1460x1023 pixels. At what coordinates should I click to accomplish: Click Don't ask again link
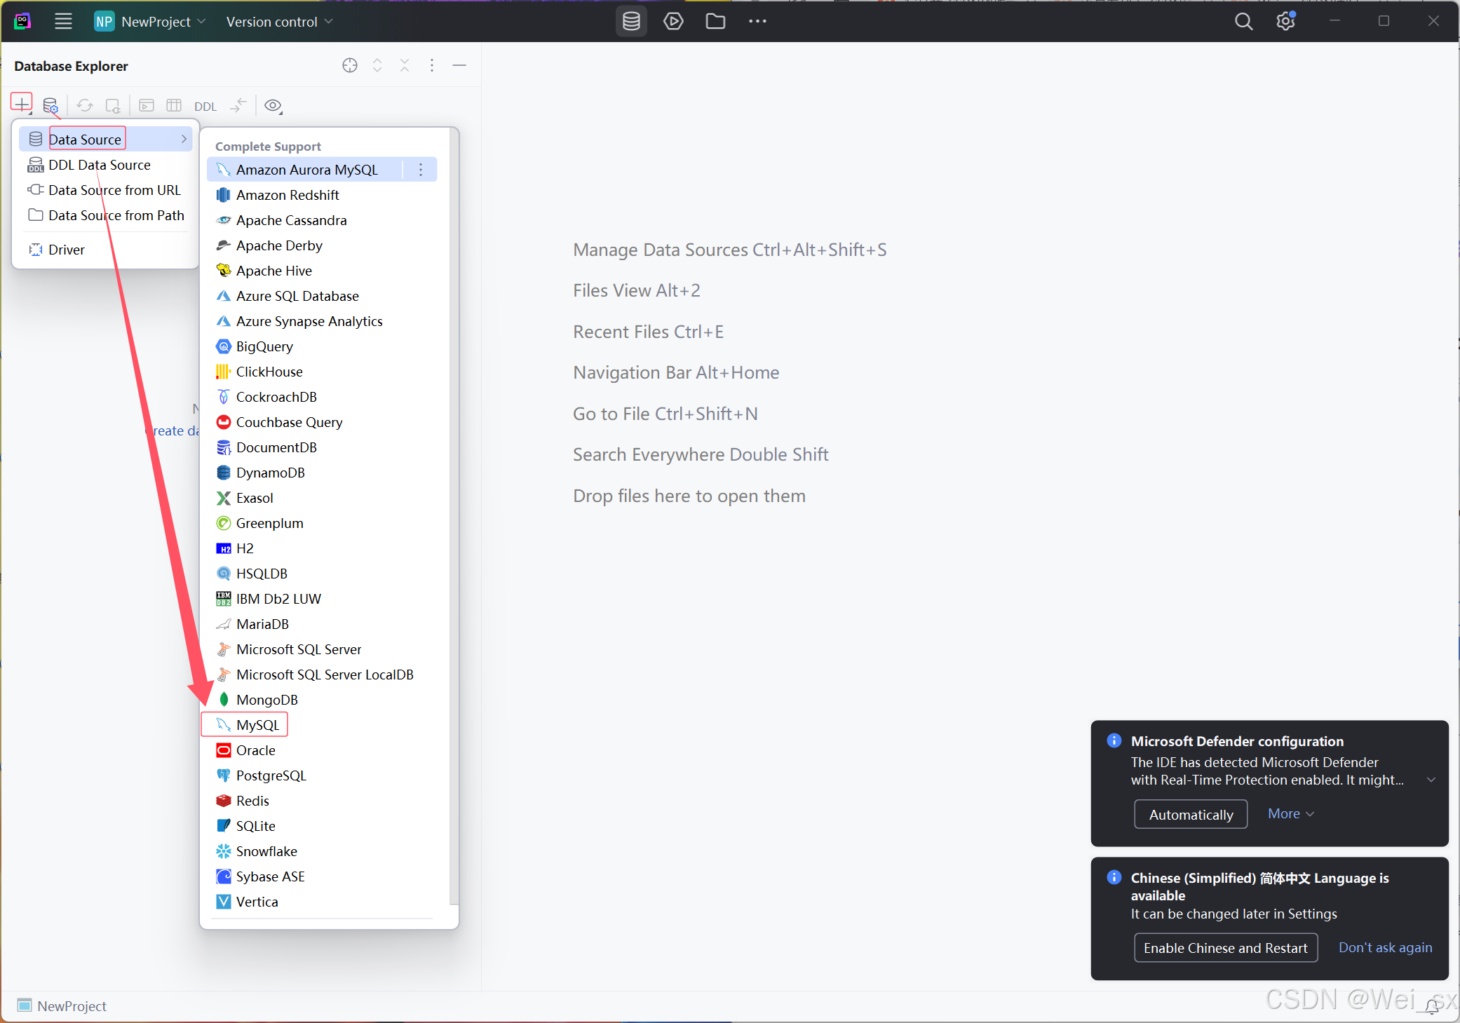[1385, 947]
